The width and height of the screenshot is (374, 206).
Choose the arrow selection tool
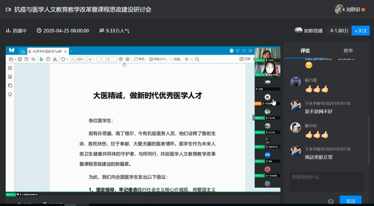coord(41,59)
